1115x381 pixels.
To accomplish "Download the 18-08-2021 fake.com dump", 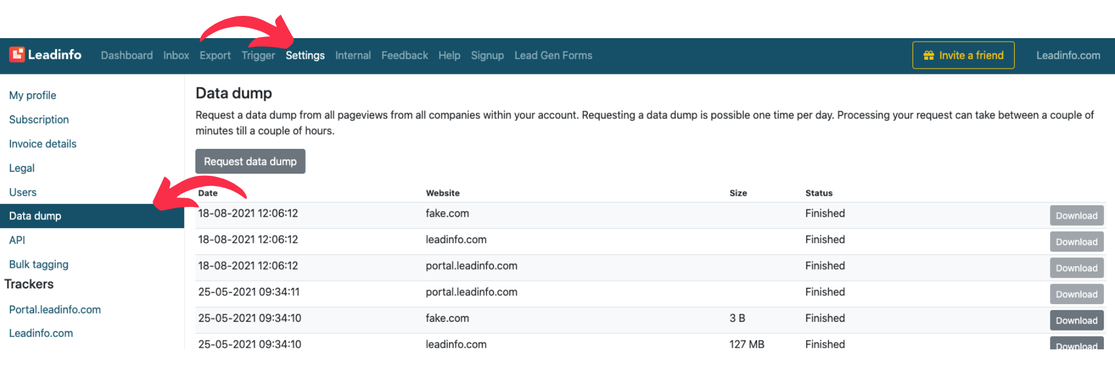I will pos(1076,215).
